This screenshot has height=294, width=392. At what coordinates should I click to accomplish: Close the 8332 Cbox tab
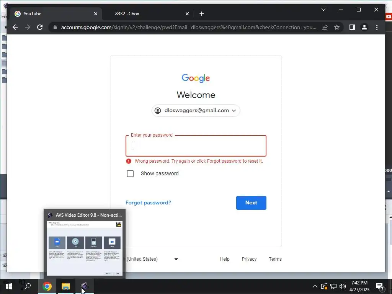(187, 14)
